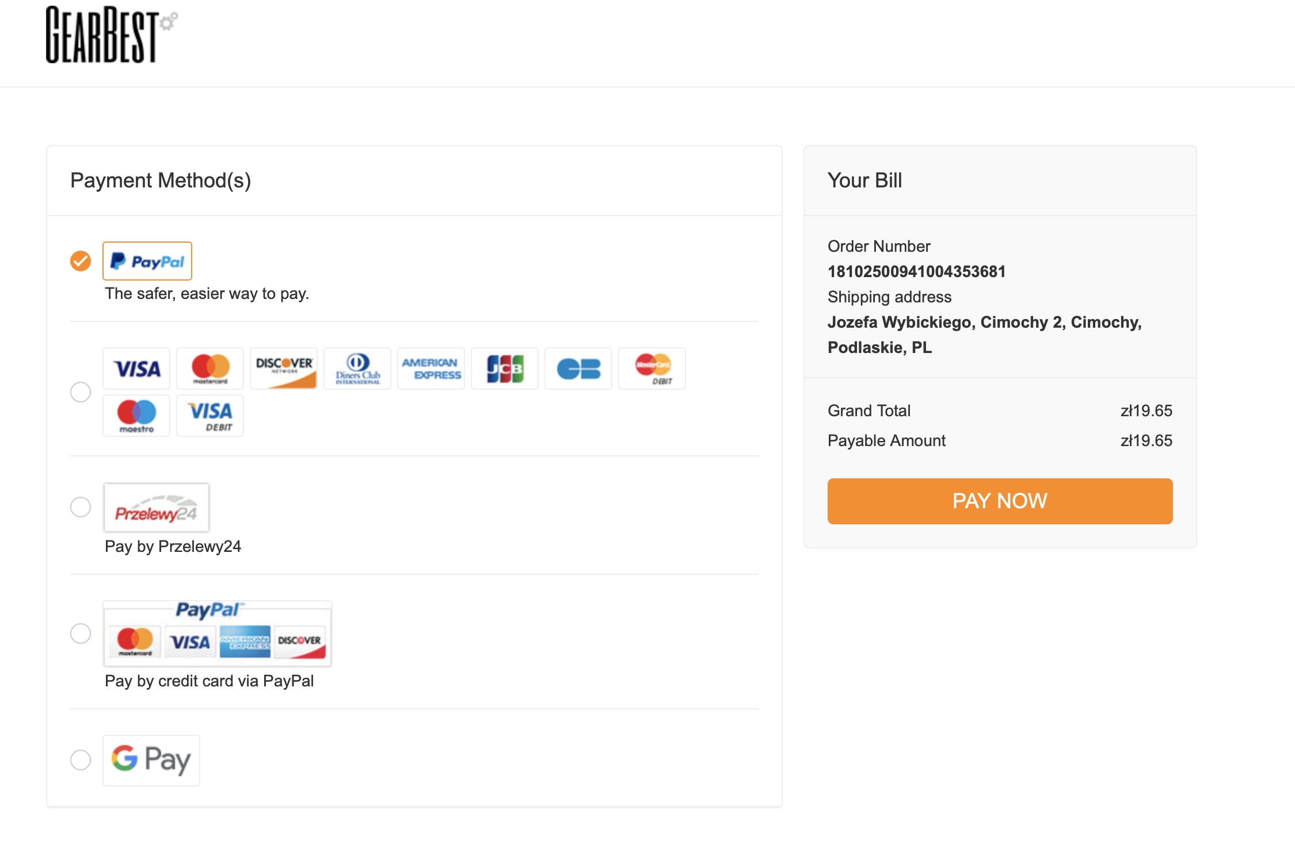Click the Przelewy24 logo
The height and width of the screenshot is (852, 1295).
click(x=157, y=508)
